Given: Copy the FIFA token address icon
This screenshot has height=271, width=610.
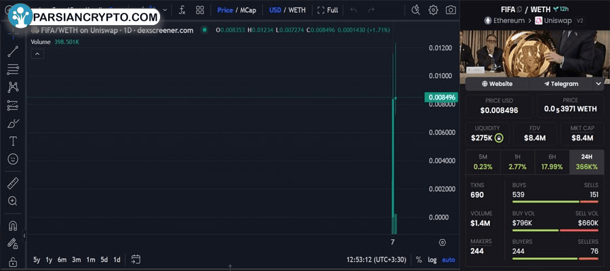Looking at the screenshot, I should click(519, 9).
